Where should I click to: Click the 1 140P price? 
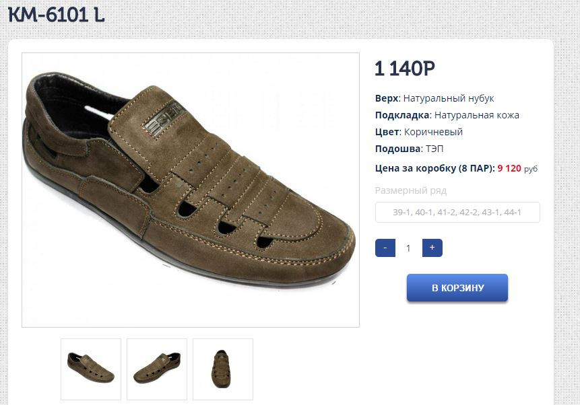click(x=405, y=69)
